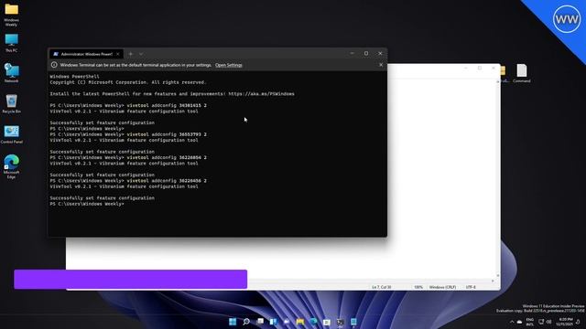Click 100% zoom in Notepad status bar
Image resolution: width=586 pixels, height=329 pixels.
(x=418, y=287)
